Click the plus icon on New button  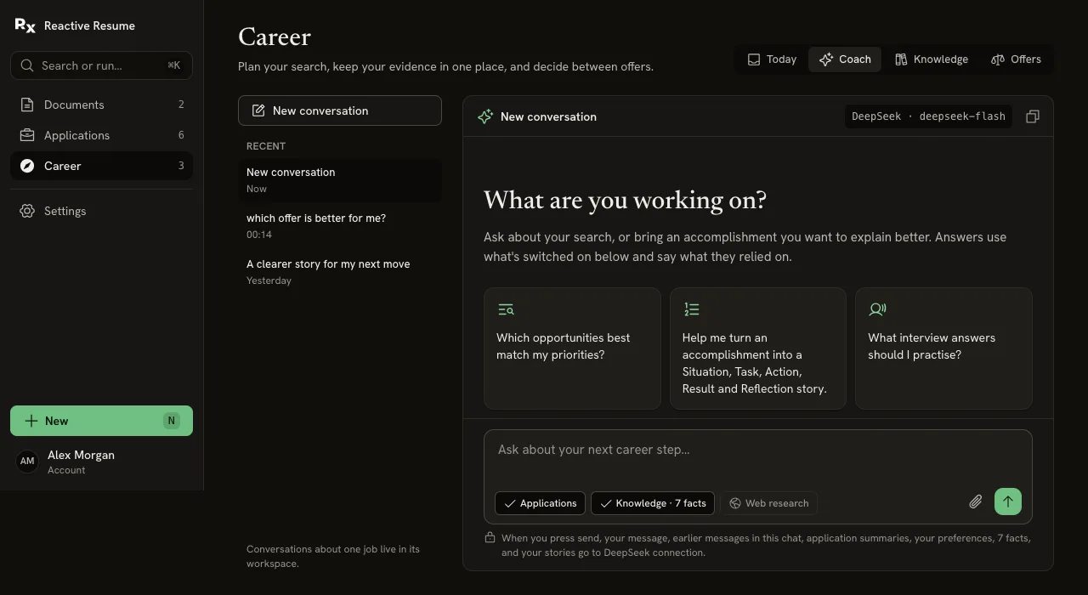pyautogui.click(x=31, y=421)
